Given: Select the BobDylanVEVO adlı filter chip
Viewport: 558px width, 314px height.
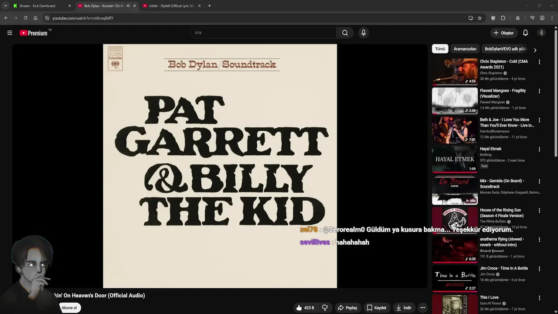Looking at the screenshot, I should pyautogui.click(x=506, y=49).
